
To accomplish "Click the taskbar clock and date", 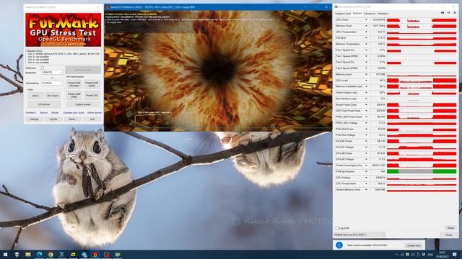I will pyautogui.click(x=443, y=255).
